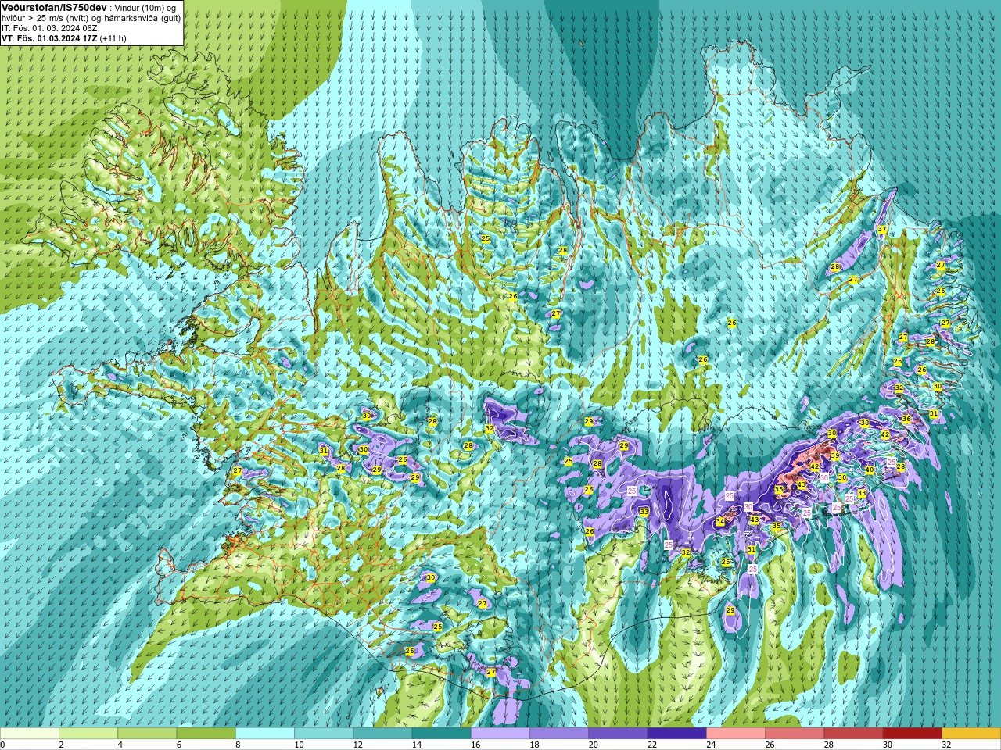The height and width of the screenshot is (750, 1001).
Task: Click the light pink 24–26 m/s legend swatch
Action: point(736,734)
